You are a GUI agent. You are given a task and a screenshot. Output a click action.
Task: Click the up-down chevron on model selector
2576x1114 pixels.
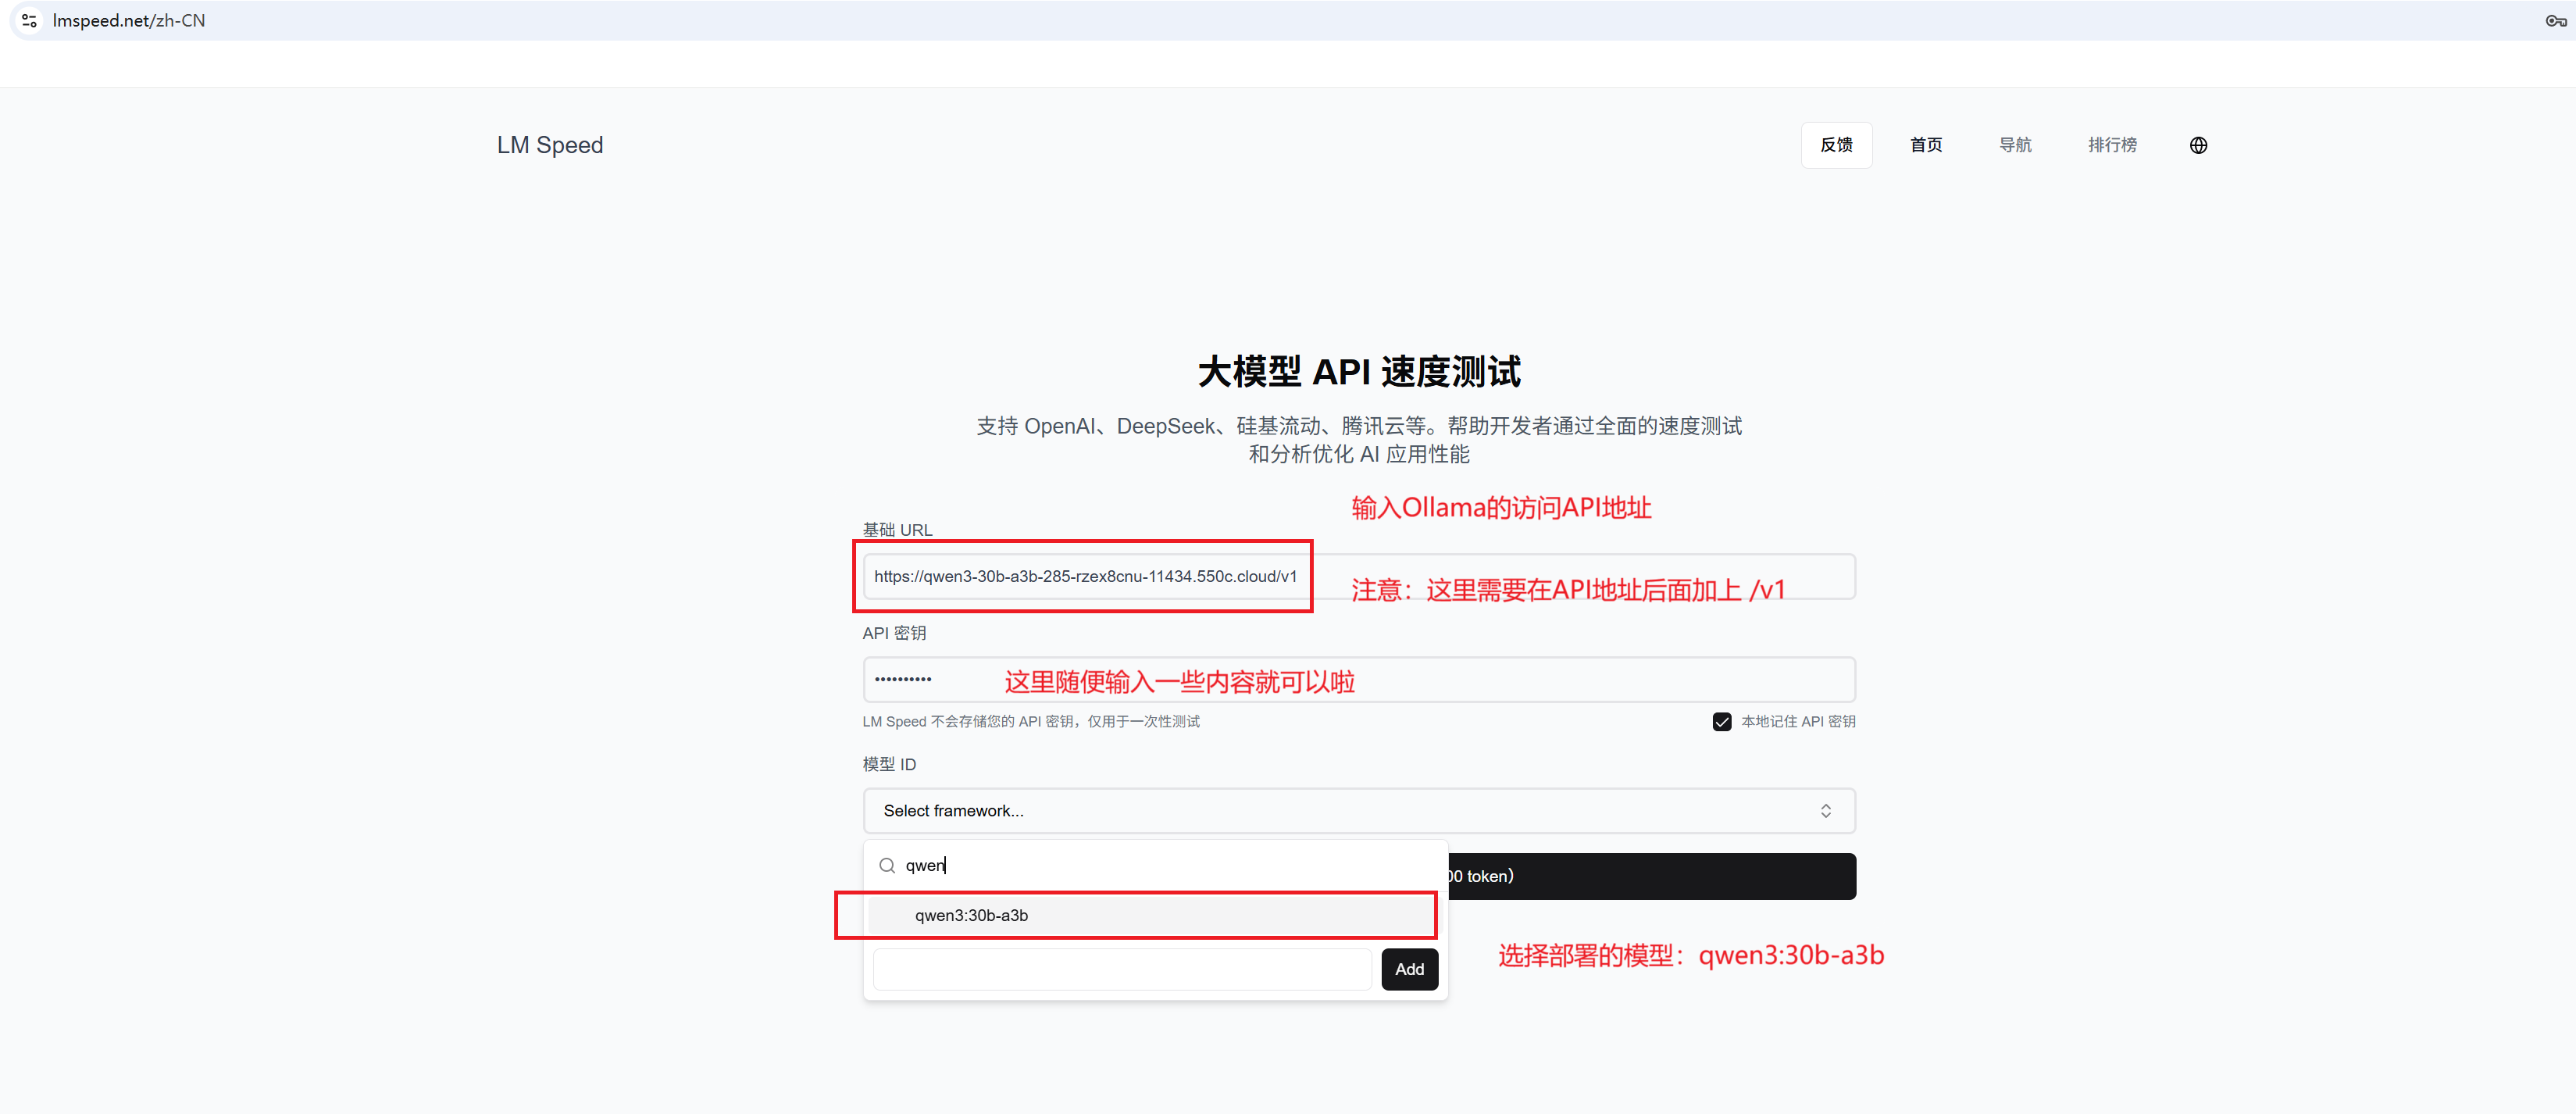tap(1825, 810)
